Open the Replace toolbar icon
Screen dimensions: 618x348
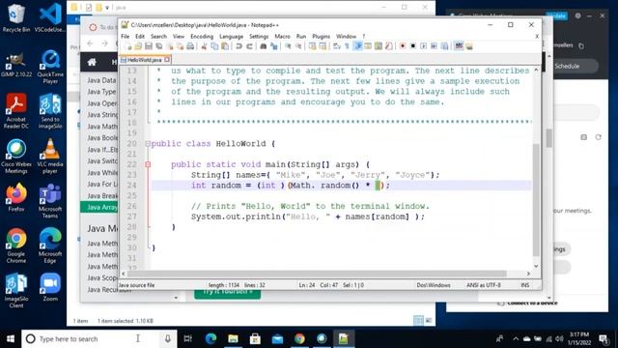(x=274, y=46)
